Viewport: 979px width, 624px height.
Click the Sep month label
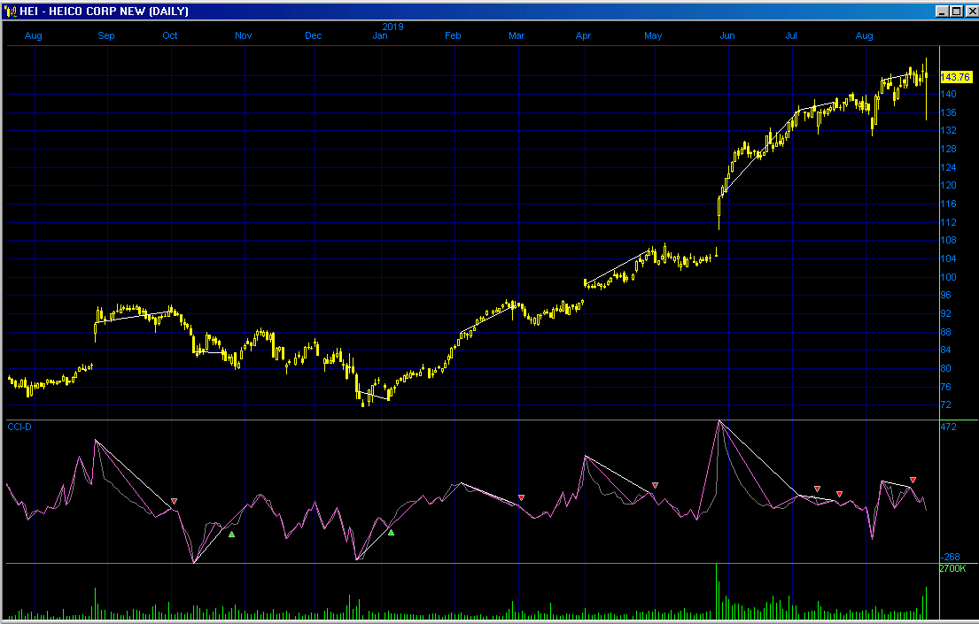pyautogui.click(x=106, y=35)
